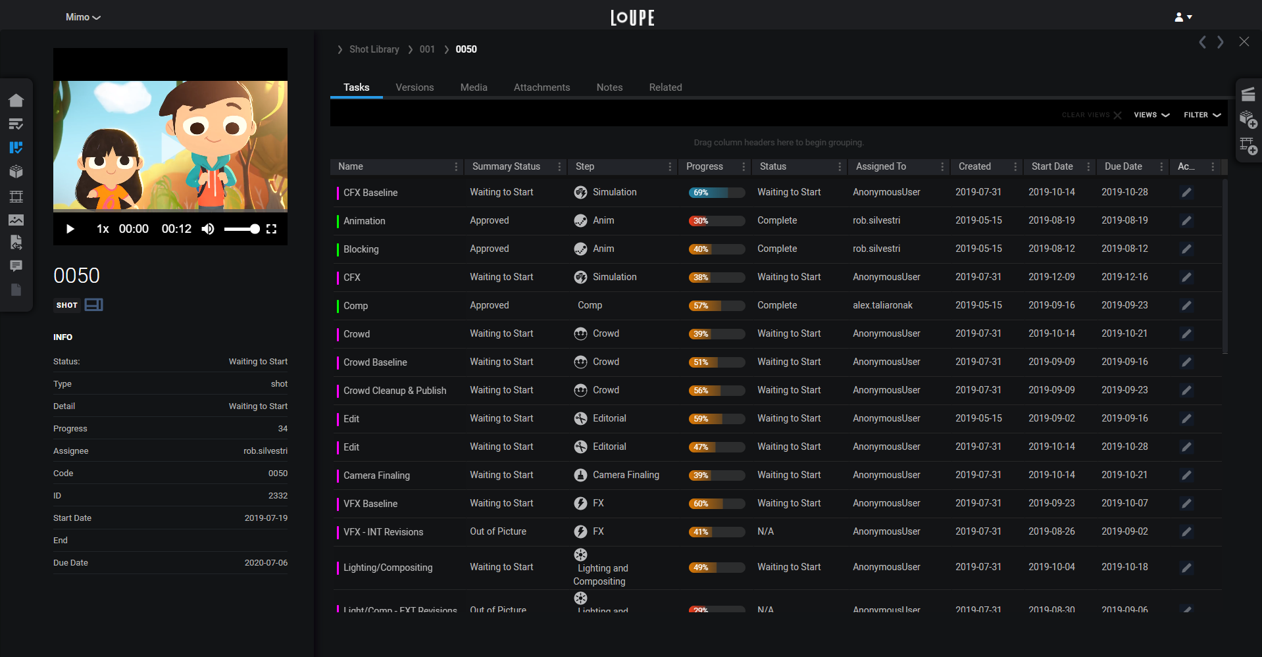Select the Crowd Cleanup & Publish task
Screen dimensions: 1262x657
(395, 391)
